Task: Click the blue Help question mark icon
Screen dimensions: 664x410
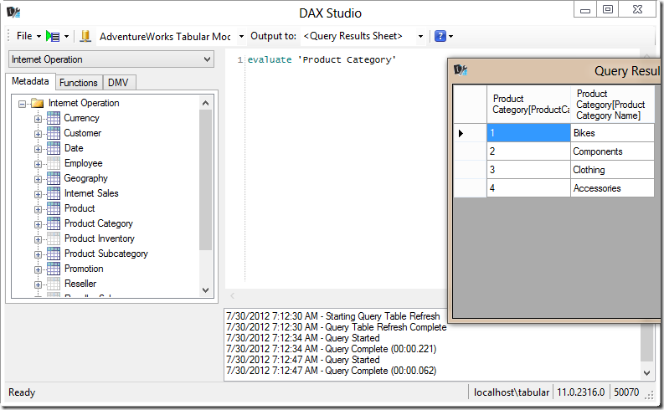Action: point(440,36)
